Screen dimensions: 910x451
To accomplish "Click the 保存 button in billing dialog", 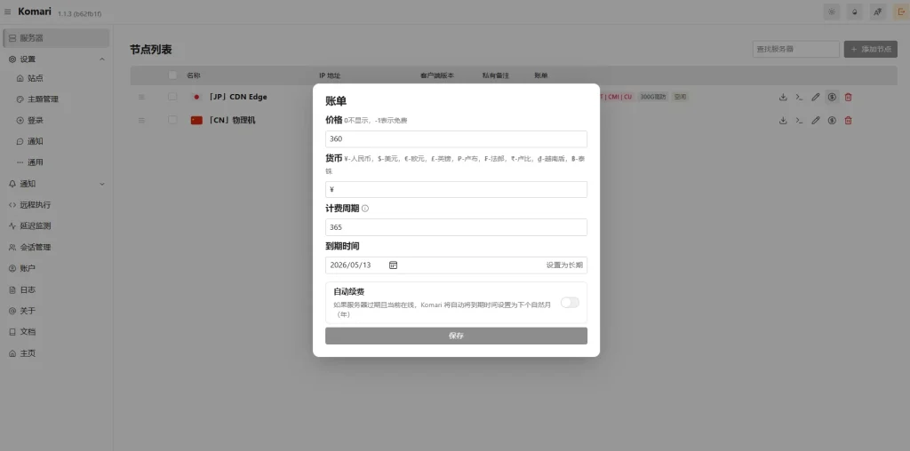I will pos(456,336).
